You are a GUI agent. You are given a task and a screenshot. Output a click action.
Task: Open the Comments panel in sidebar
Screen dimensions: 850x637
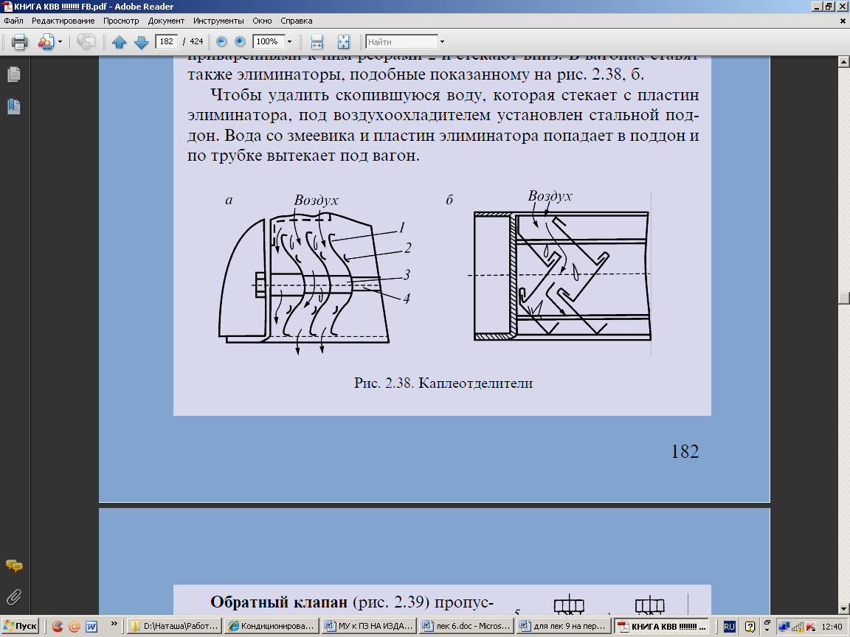click(x=14, y=566)
